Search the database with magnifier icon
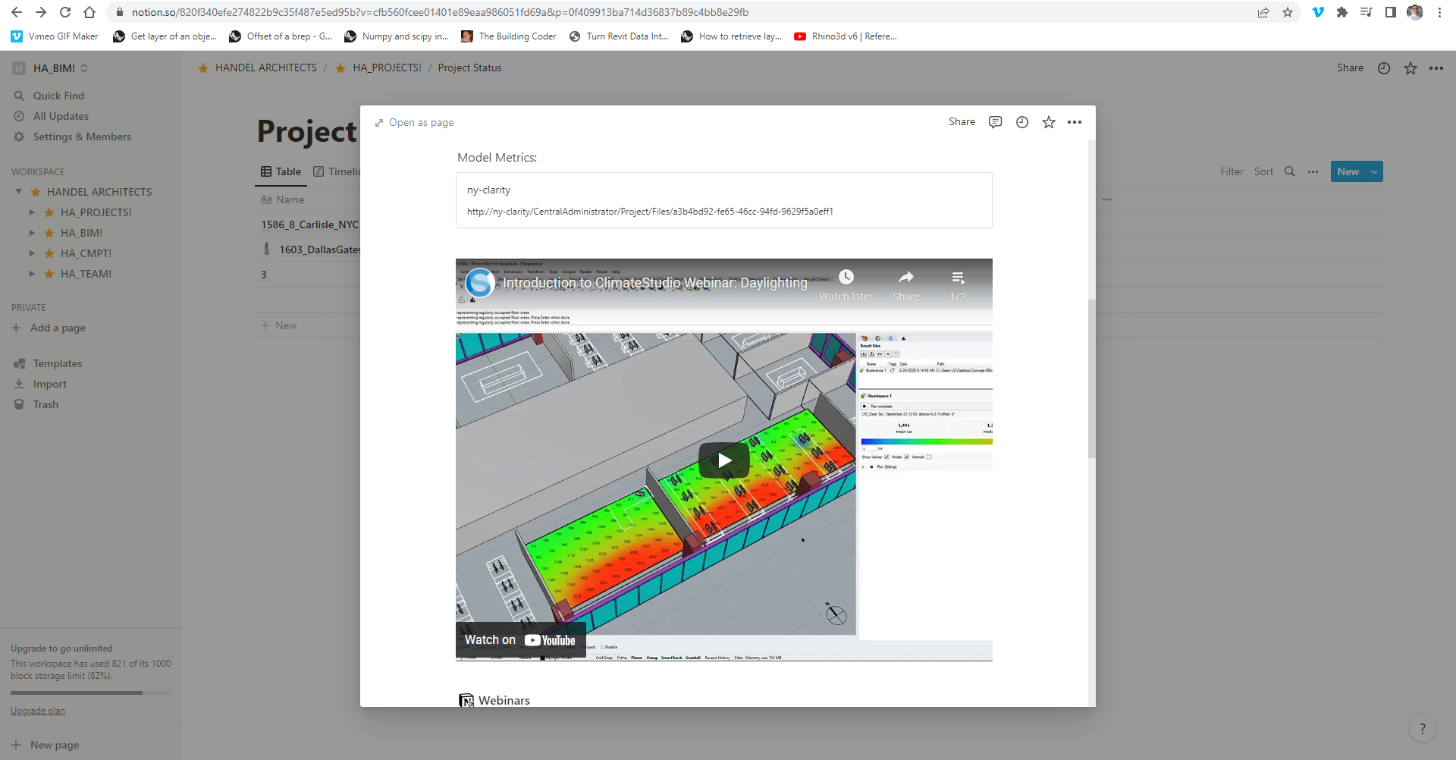The height and width of the screenshot is (760, 1456). coord(1289,171)
